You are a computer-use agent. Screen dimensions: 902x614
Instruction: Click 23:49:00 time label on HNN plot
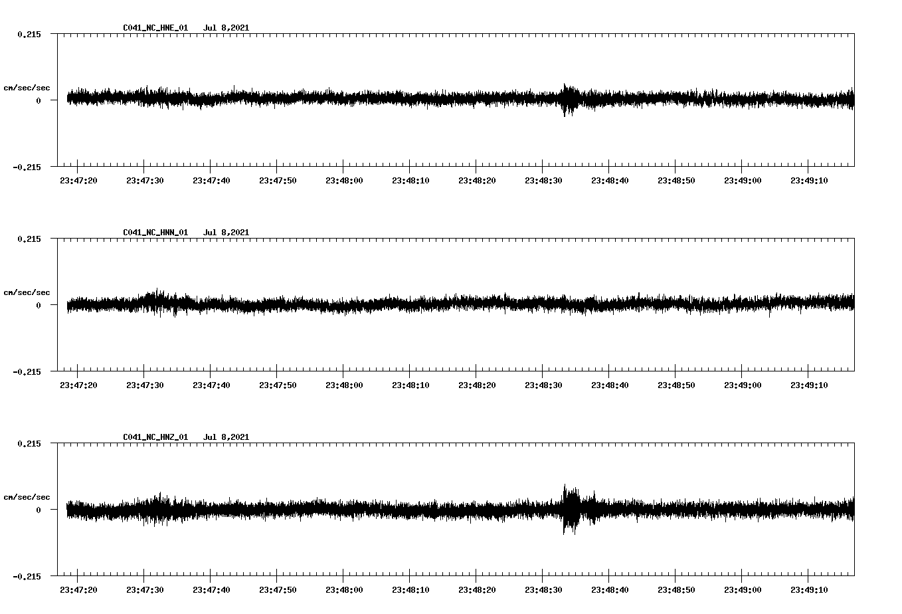(x=743, y=385)
